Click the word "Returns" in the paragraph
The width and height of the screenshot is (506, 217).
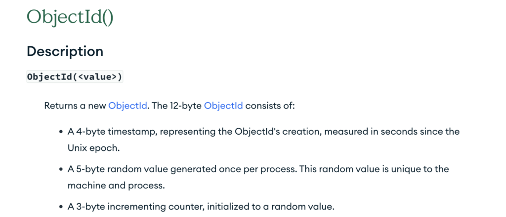pyautogui.click(x=58, y=106)
